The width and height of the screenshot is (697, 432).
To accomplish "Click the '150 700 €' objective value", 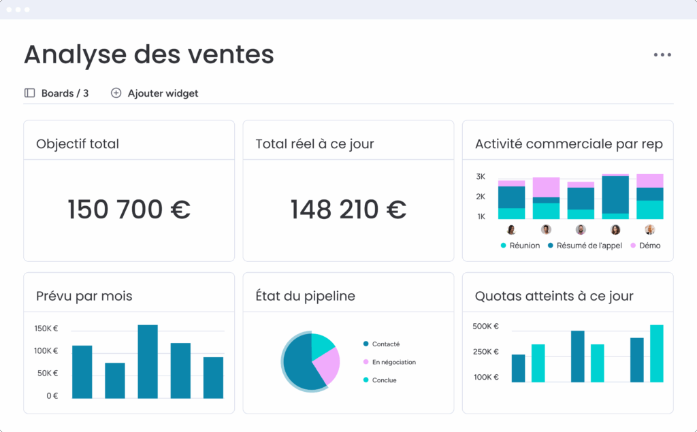I will tap(129, 210).
